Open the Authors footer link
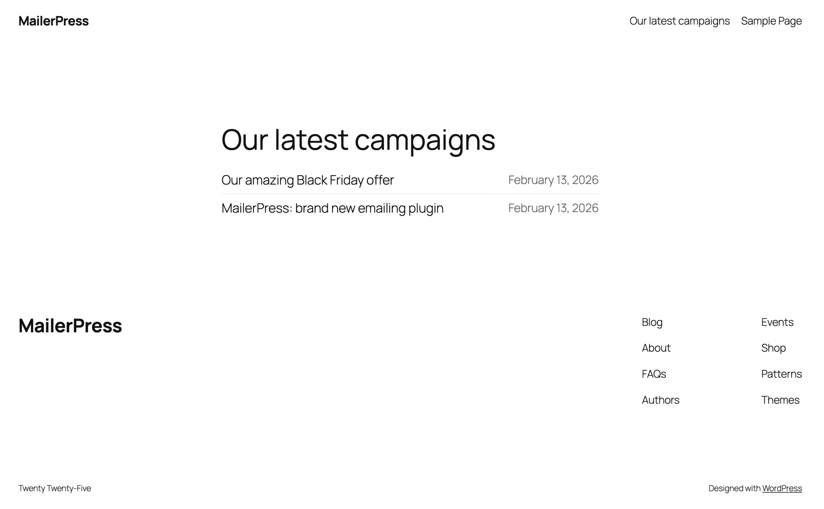 click(x=660, y=400)
